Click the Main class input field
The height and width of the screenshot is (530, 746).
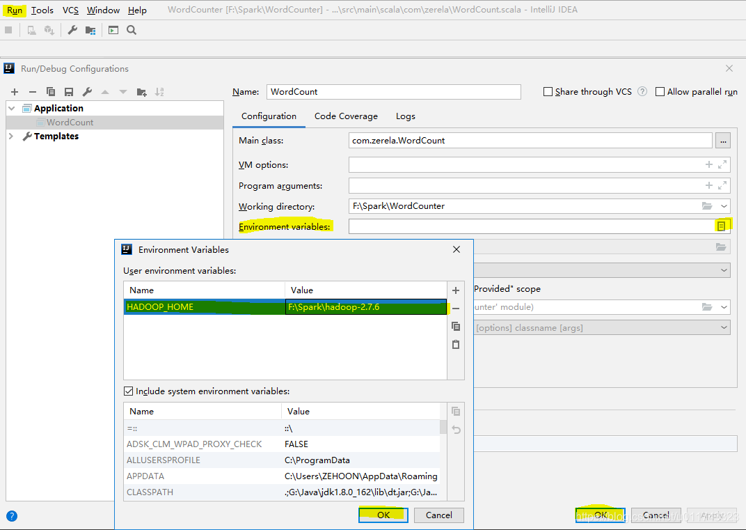530,141
